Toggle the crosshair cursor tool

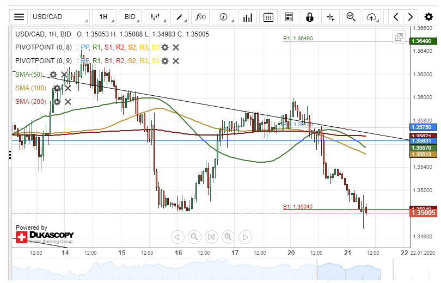pyautogui.click(x=330, y=17)
